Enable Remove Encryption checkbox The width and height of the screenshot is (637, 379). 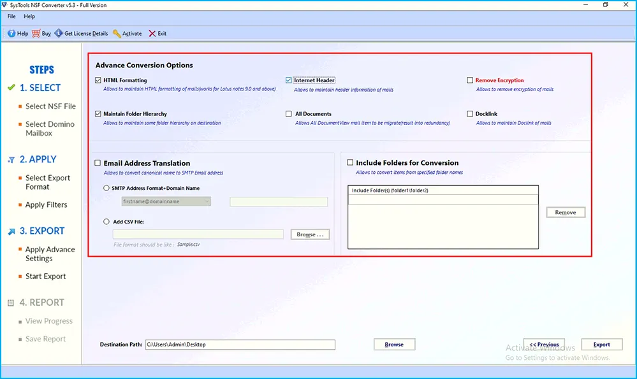pyautogui.click(x=470, y=80)
